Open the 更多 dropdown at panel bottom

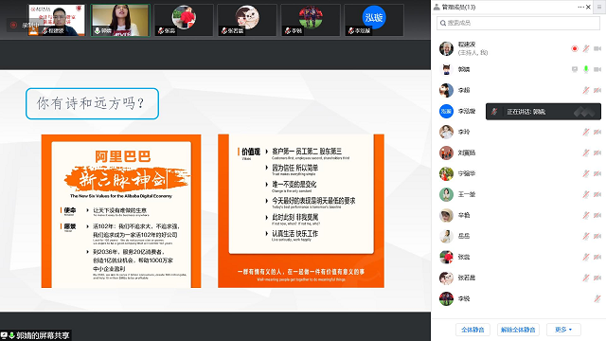pos(563,330)
